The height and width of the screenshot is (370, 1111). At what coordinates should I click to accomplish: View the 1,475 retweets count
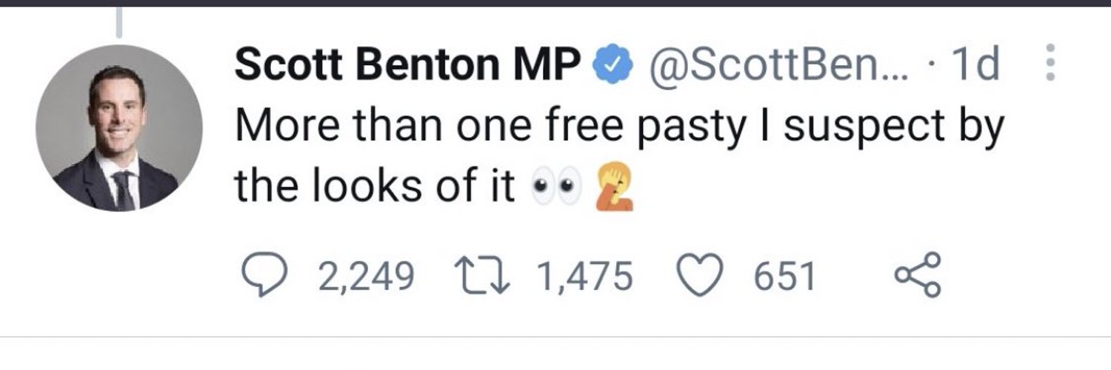(x=584, y=277)
